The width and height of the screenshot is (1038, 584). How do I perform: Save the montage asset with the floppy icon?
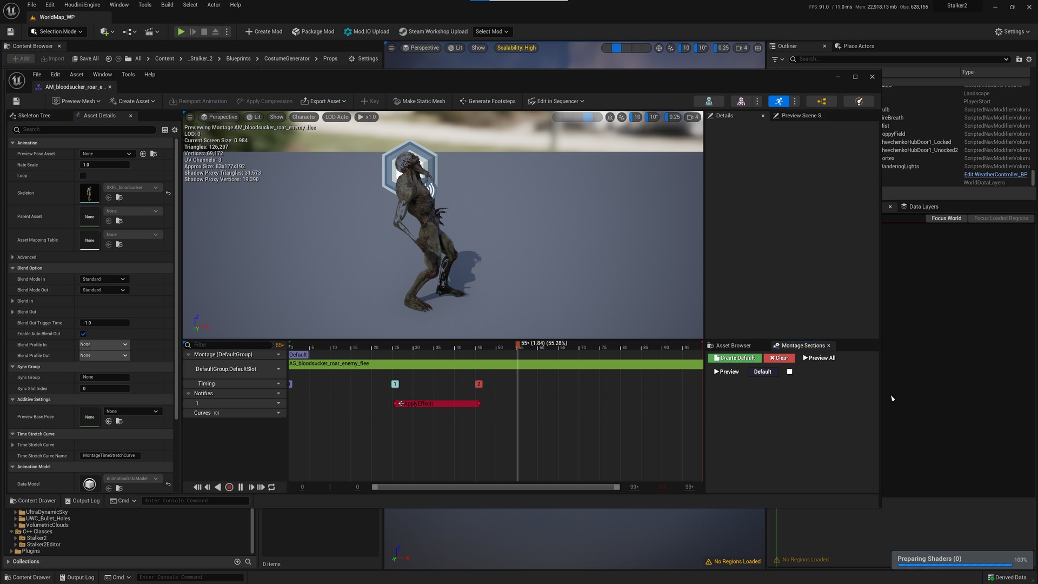tap(16, 101)
